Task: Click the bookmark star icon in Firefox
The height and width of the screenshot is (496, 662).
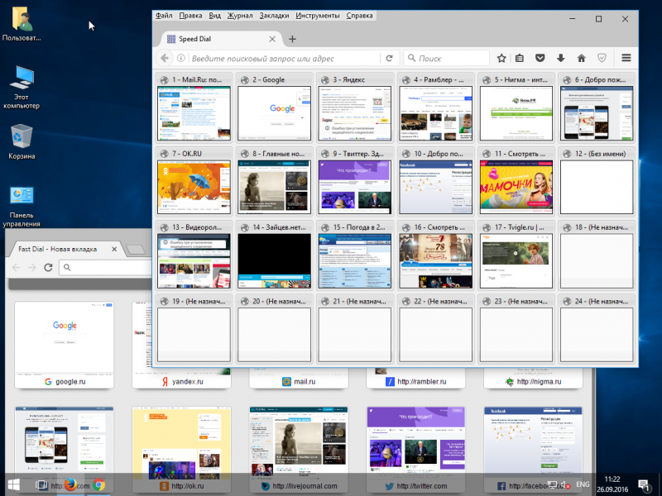Action: tap(501, 58)
